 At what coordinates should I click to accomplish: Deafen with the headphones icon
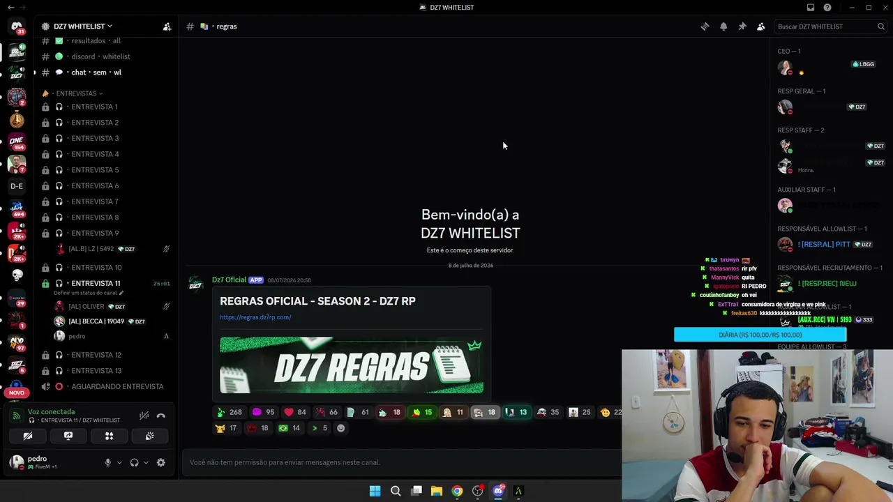134,462
